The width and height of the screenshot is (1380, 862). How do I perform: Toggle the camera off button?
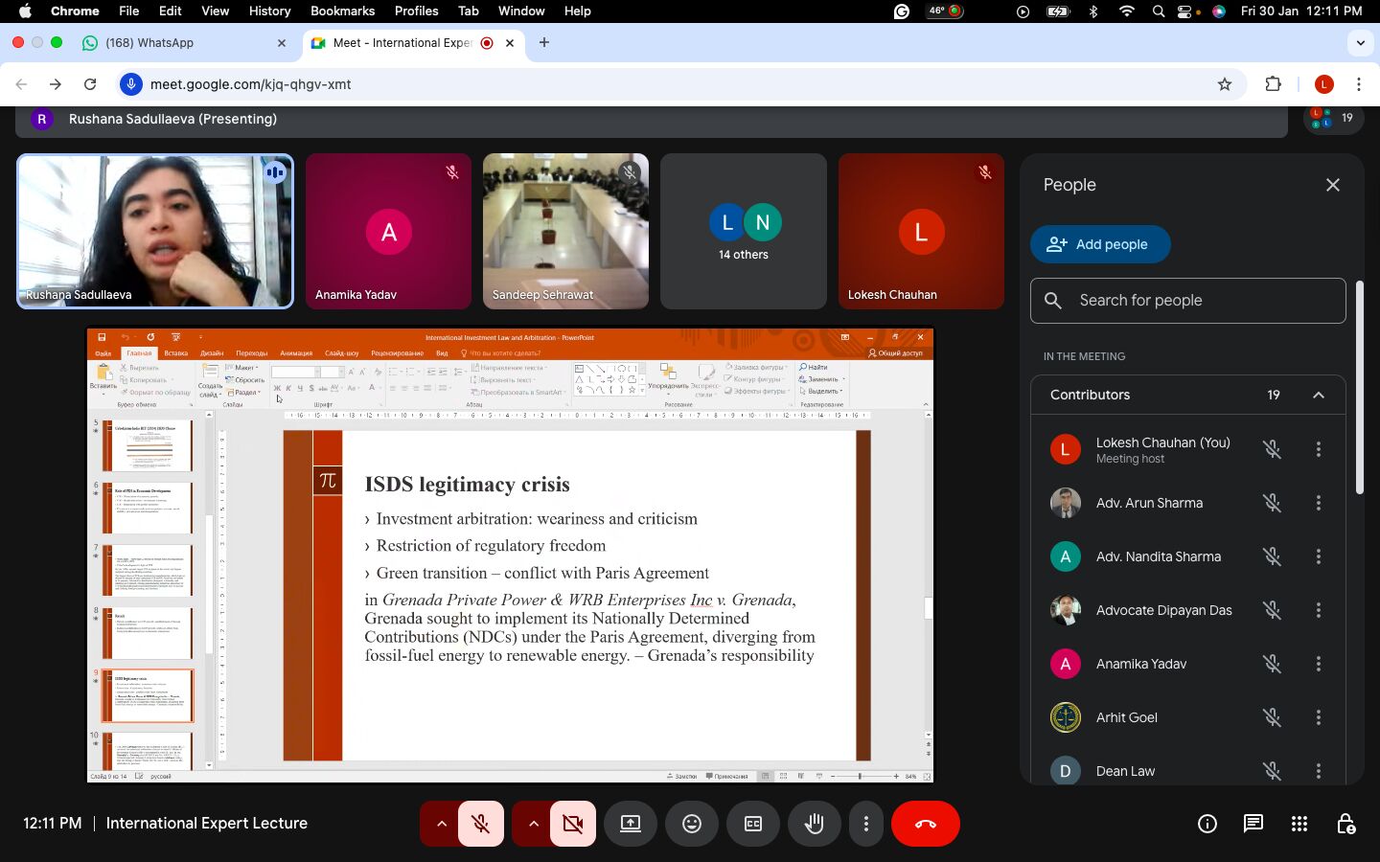click(x=573, y=824)
